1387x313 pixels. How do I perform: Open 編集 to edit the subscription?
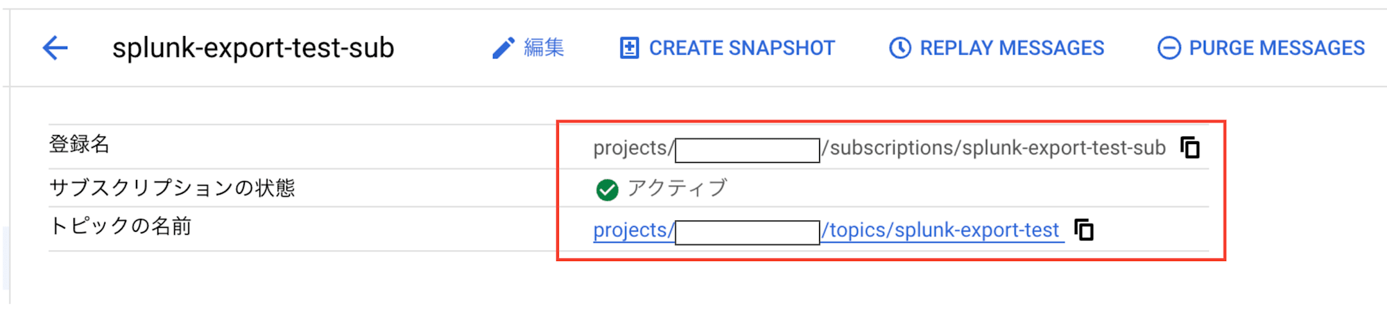tap(544, 48)
